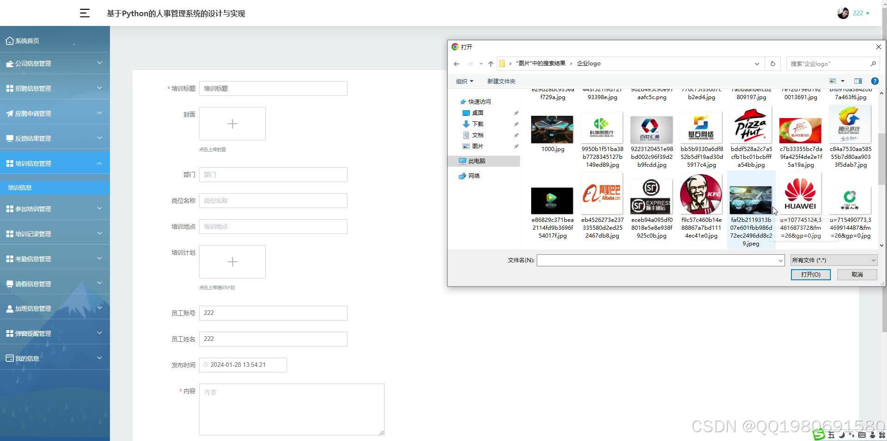Focus the 培训标题 input field

tap(273, 88)
